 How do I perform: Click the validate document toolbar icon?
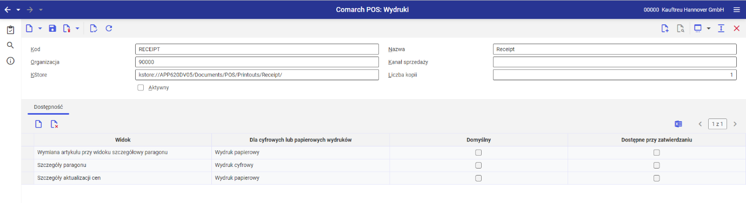[x=94, y=28]
